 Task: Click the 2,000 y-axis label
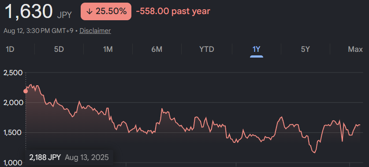(13, 103)
